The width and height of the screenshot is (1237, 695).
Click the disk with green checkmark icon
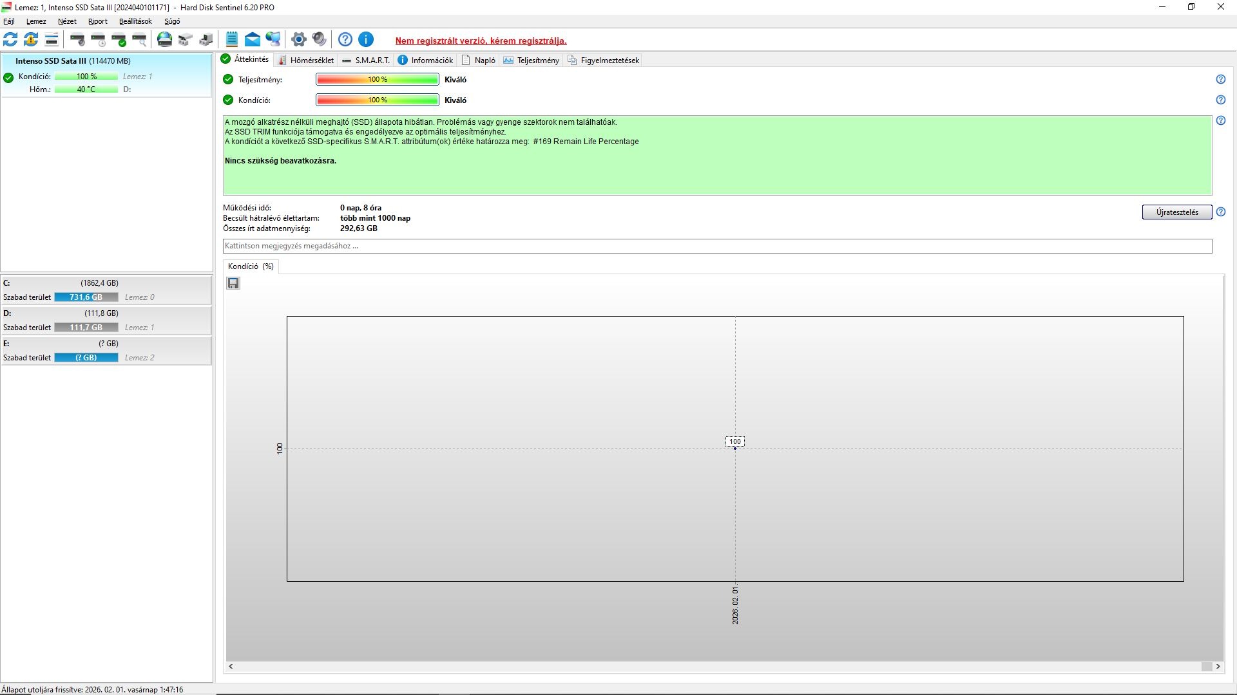tap(119, 40)
